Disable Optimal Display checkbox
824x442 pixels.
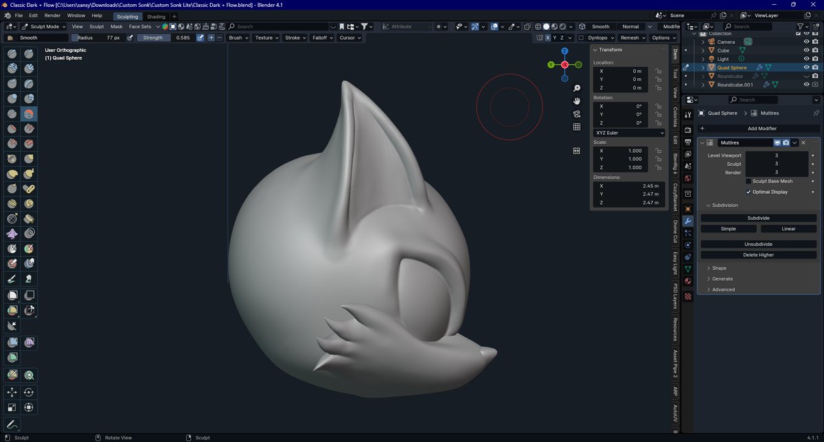click(x=748, y=192)
